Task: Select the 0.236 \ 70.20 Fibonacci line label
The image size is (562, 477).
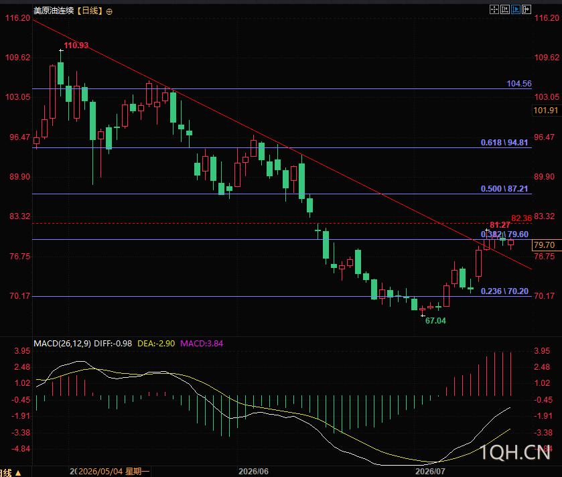Action: point(504,291)
